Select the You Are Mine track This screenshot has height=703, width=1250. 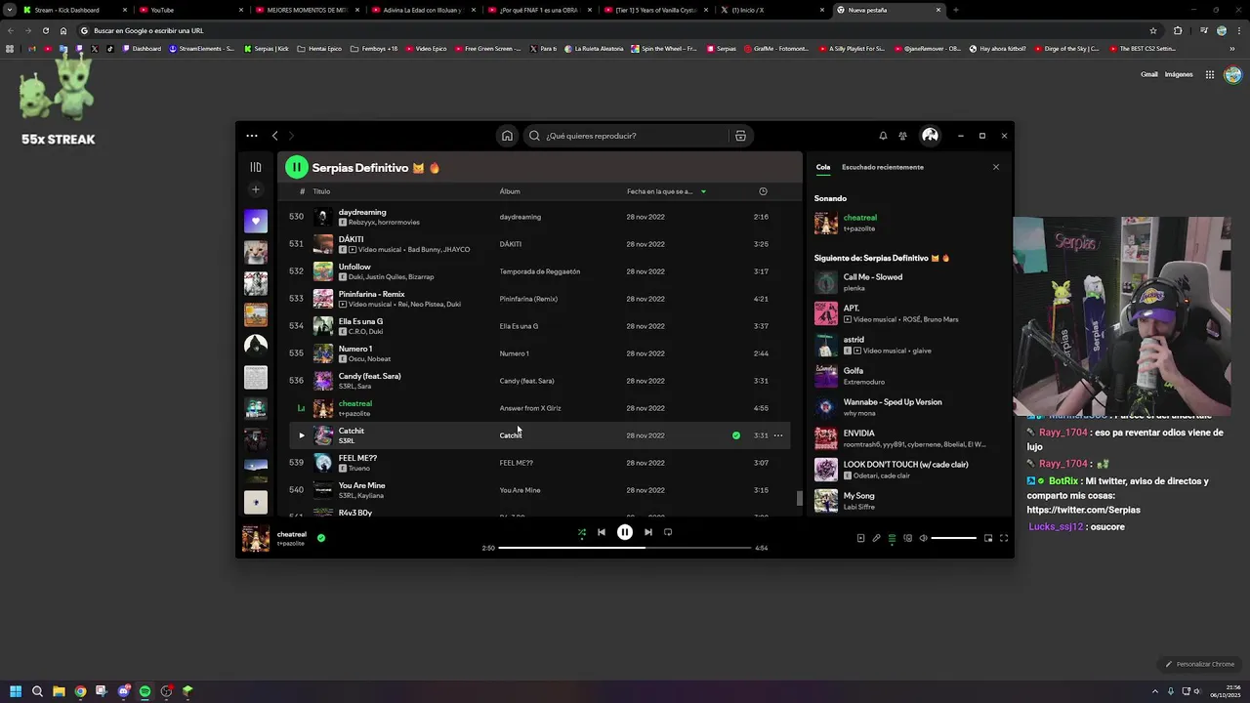(x=539, y=490)
